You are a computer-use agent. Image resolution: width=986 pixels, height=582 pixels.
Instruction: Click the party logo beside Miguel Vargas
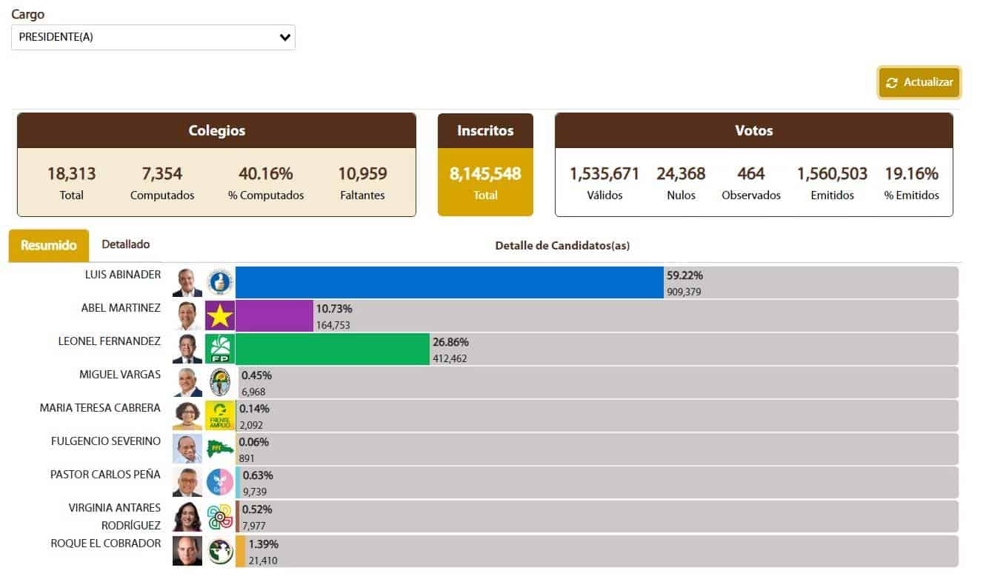[x=220, y=382]
